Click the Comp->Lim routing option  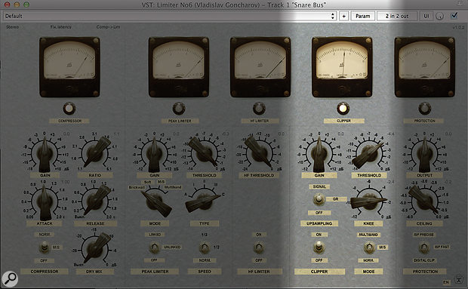click(x=108, y=27)
